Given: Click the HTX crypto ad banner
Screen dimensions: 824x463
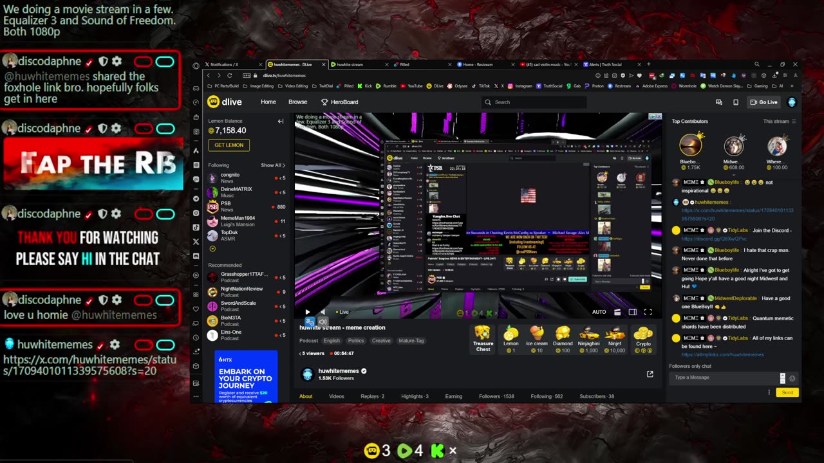Looking at the screenshot, I should tap(246, 377).
